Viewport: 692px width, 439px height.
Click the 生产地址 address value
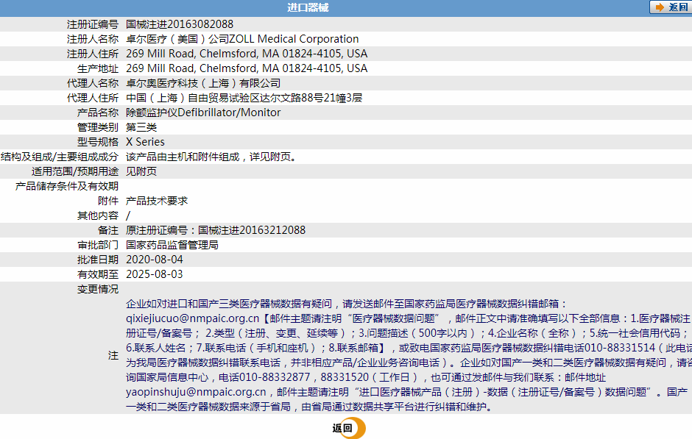click(247, 68)
